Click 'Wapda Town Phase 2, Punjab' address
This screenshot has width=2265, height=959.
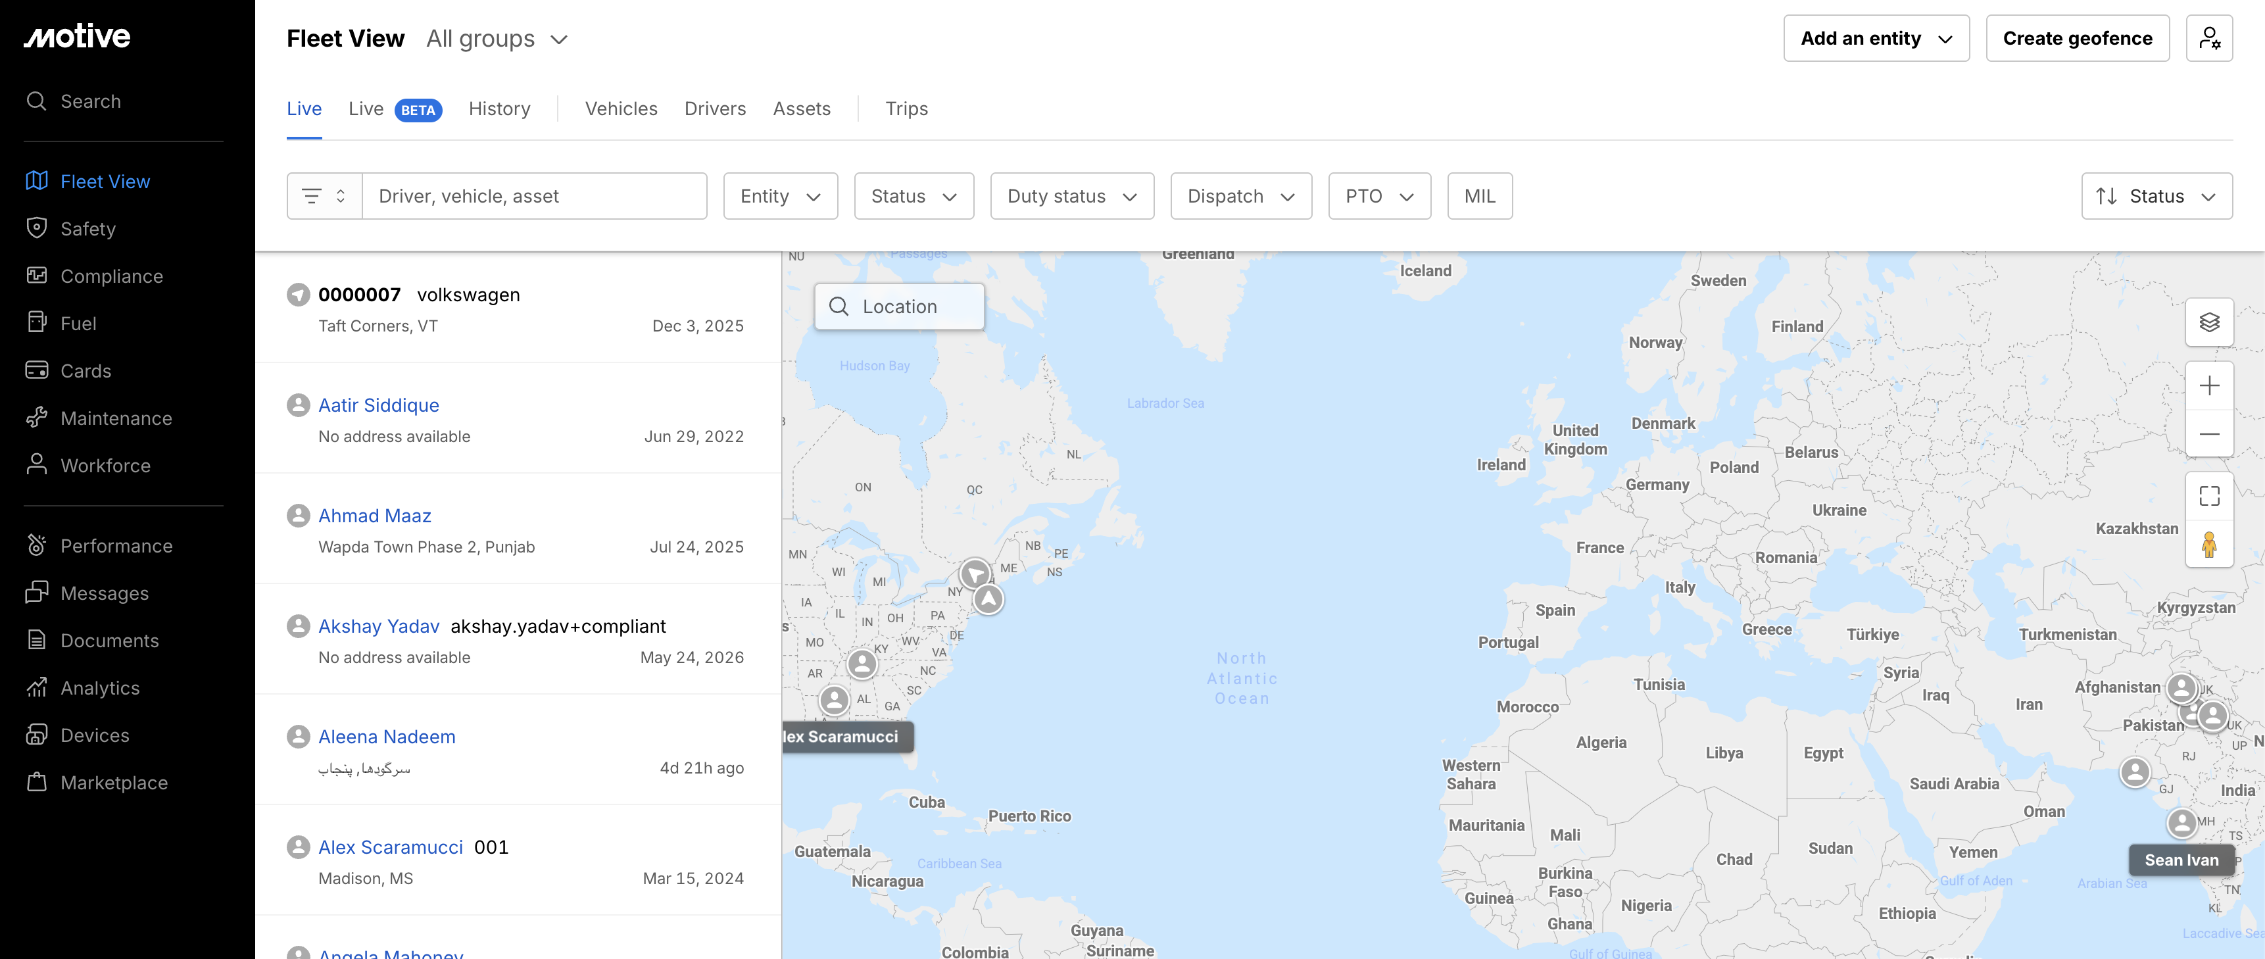[x=426, y=547]
